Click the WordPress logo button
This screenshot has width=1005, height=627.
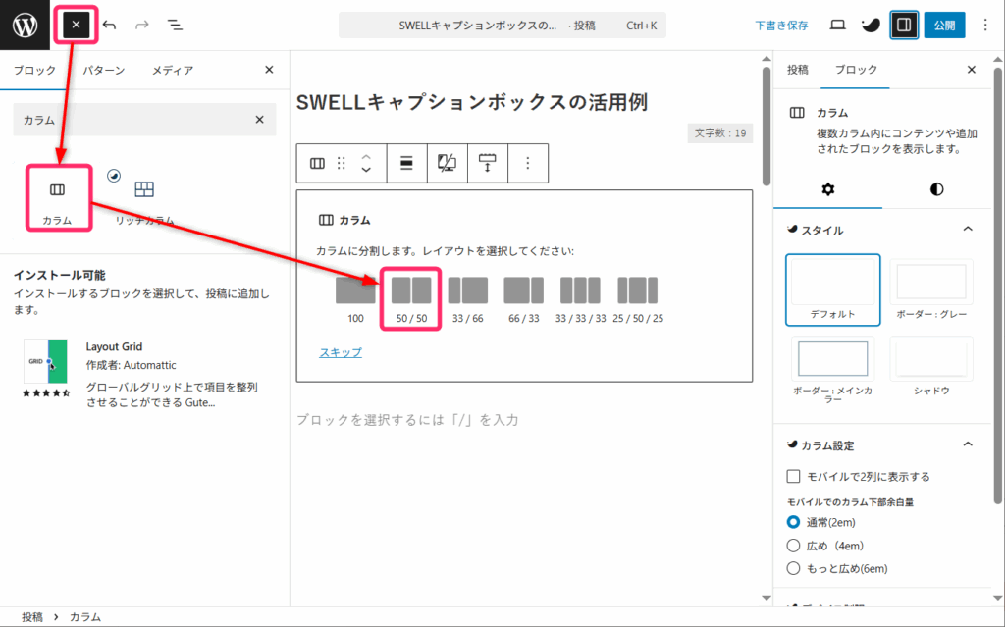(x=25, y=25)
